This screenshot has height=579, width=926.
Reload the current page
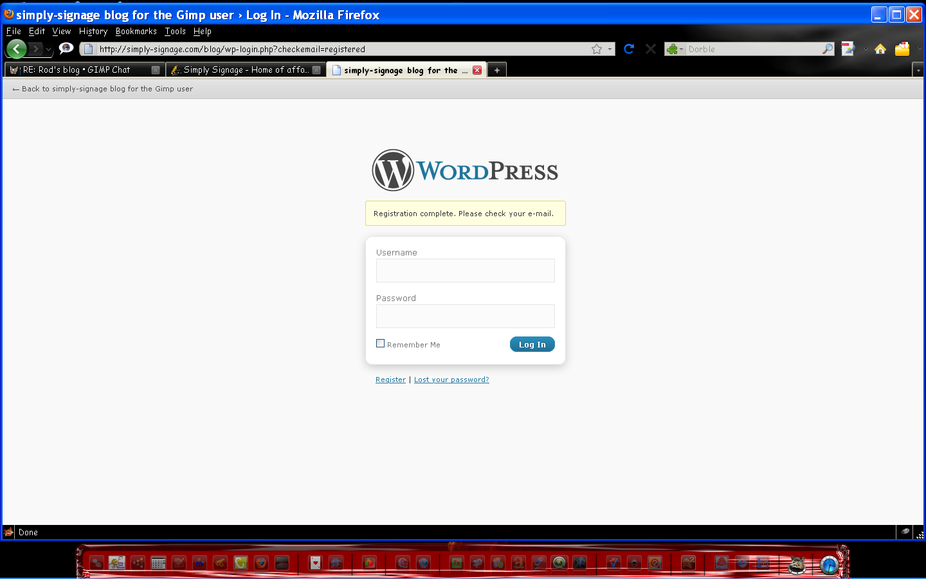pos(629,49)
